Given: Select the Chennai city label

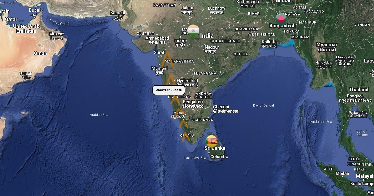Looking at the screenshot, I should click(221, 107).
